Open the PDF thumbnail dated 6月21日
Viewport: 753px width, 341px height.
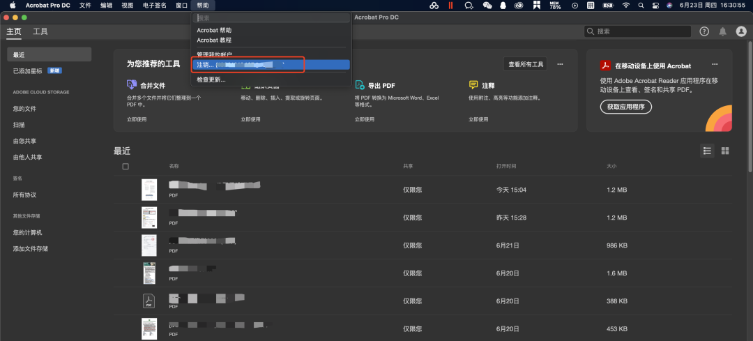coord(149,245)
